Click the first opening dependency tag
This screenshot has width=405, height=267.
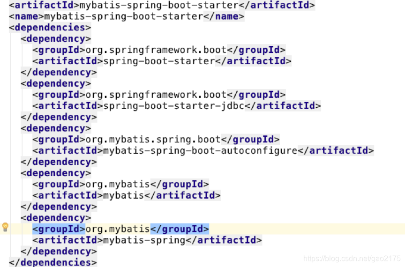click(x=56, y=39)
